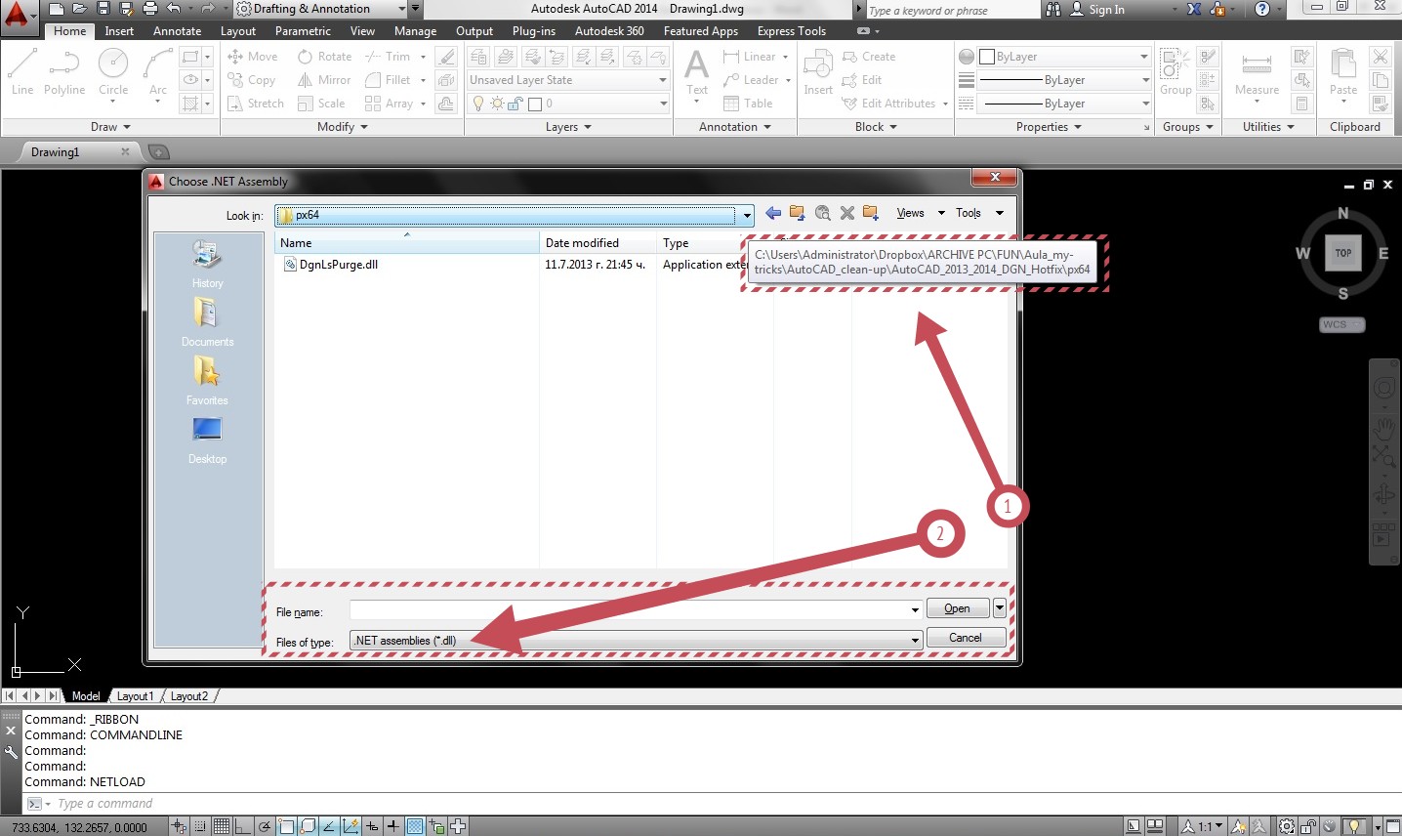Open the Look in folder dropdown
The width and height of the screenshot is (1402, 836).
[x=747, y=215]
